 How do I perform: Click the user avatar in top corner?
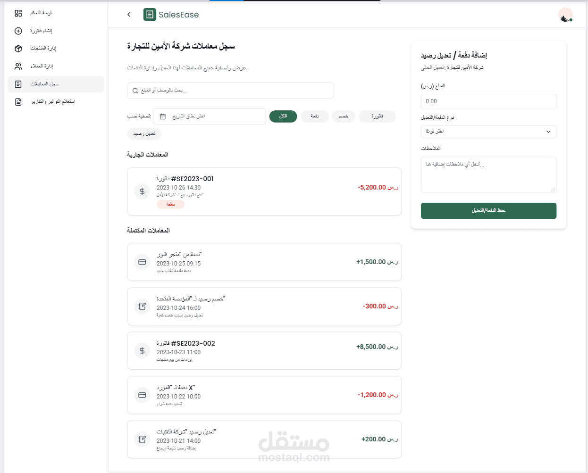[565, 15]
